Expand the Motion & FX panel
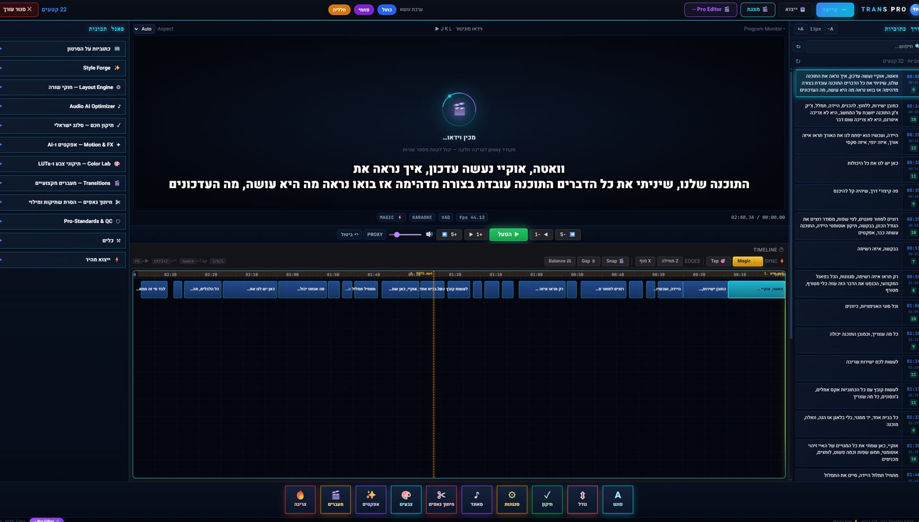The image size is (919, 522). 63,145
